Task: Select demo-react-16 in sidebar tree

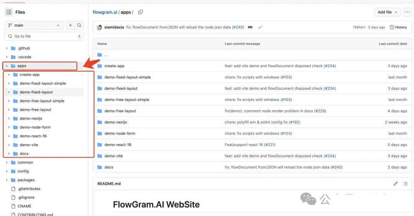Action: [33, 136]
